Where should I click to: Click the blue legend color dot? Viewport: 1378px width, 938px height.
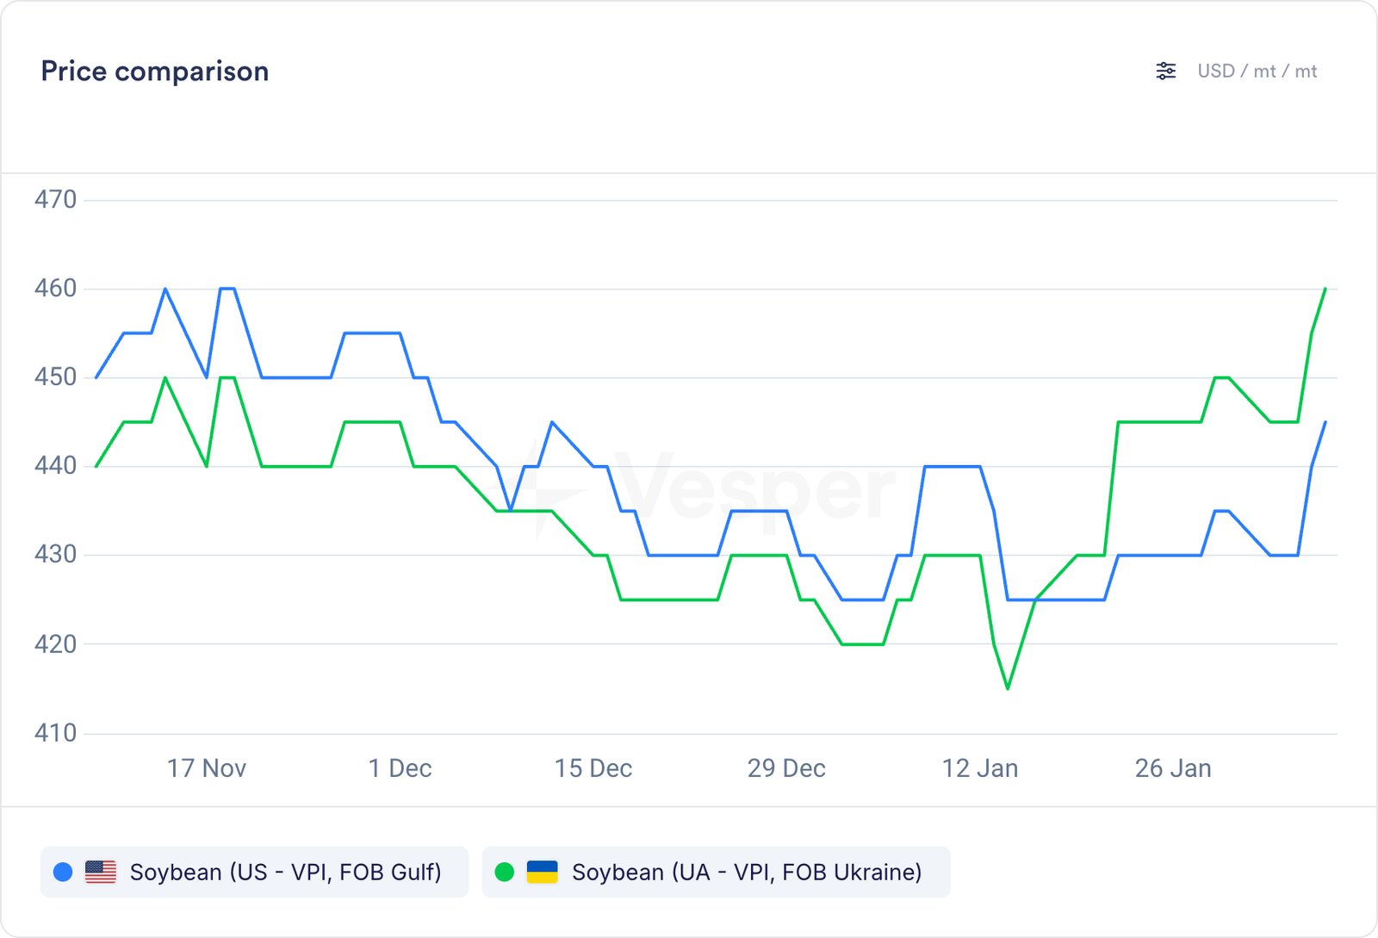coord(63,873)
